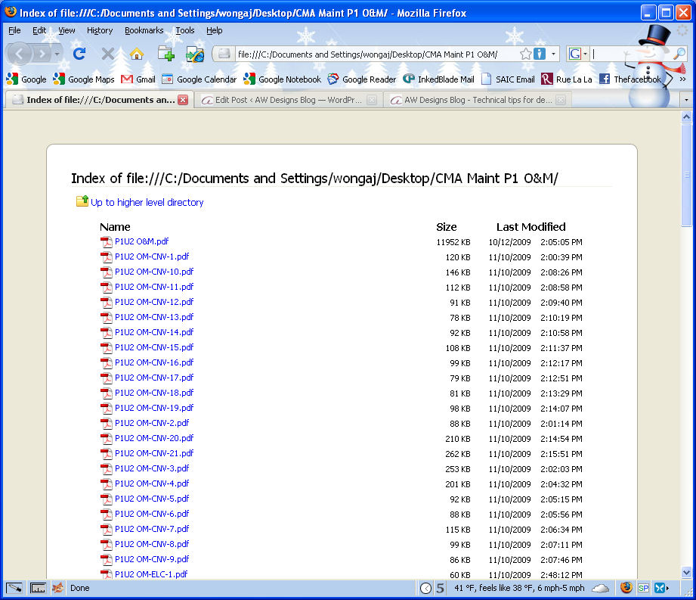This screenshot has height=600, width=696.
Task: Open the Tools menu
Action: pyautogui.click(x=184, y=30)
